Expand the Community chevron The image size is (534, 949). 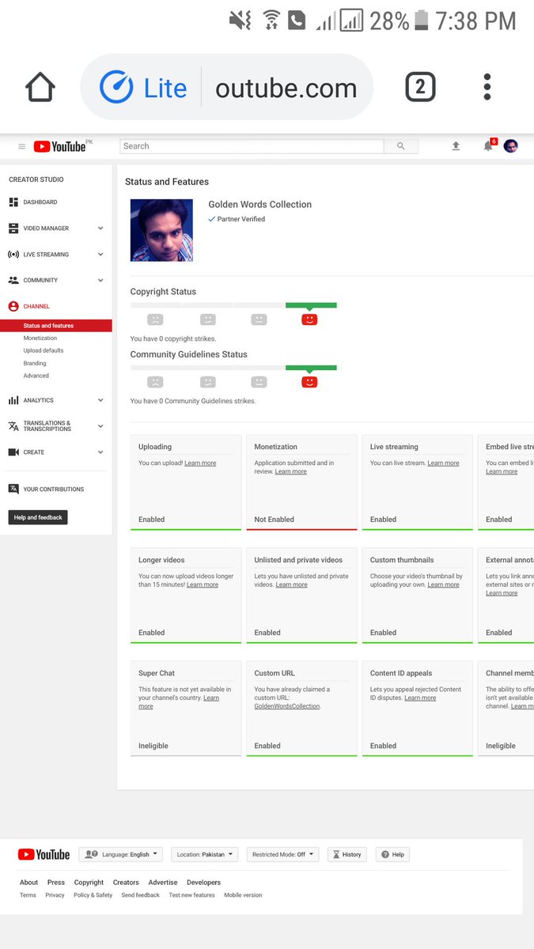(x=100, y=280)
